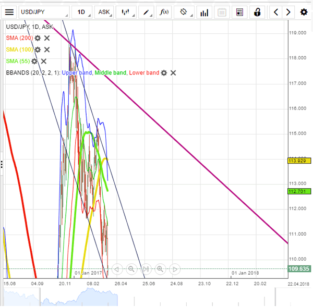The image size is (313, 307).
Task: Toggle the chart lock icon
Action: [x=257, y=12]
